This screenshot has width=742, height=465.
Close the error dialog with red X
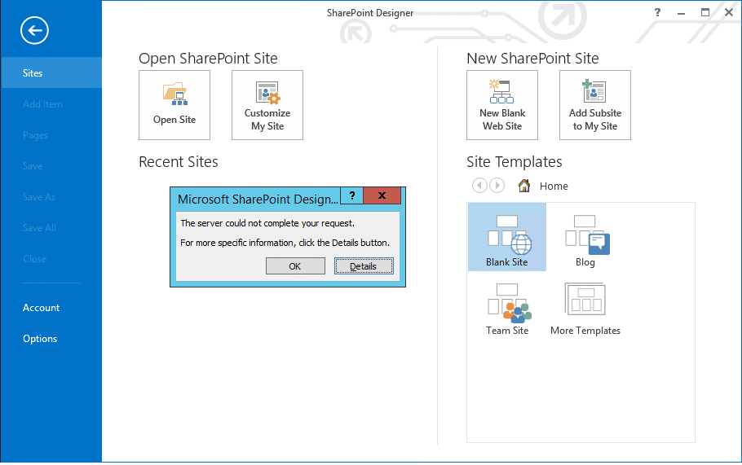pos(382,195)
